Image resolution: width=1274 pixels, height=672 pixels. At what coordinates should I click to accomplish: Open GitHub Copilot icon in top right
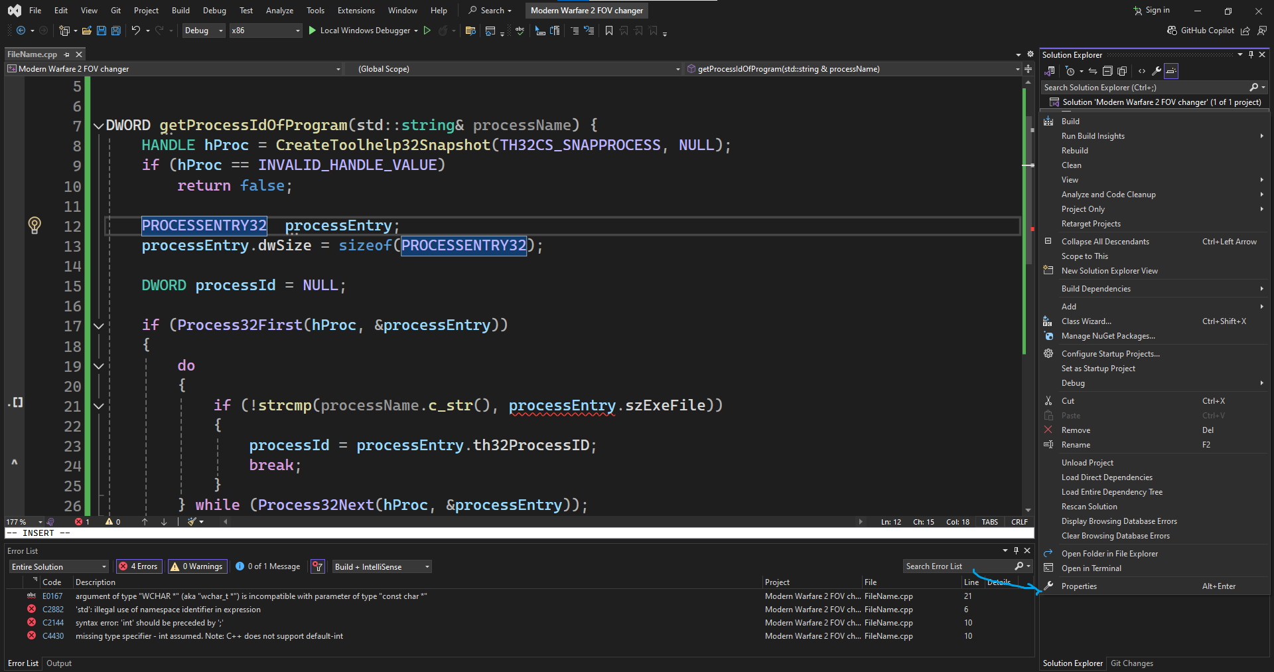[1172, 31]
